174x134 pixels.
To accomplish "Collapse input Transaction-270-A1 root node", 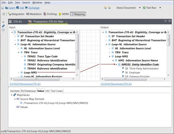I will point(12,32).
